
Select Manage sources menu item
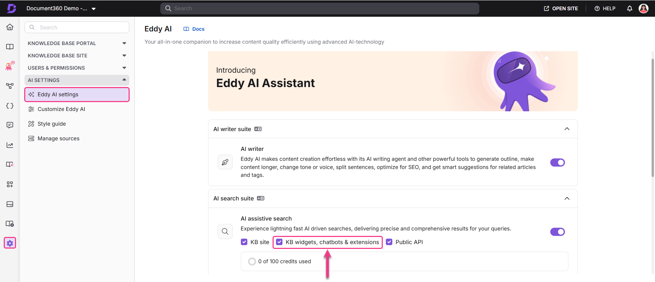tap(77, 139)
